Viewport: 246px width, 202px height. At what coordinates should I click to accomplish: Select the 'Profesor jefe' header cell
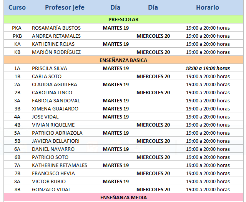point(65,8)
